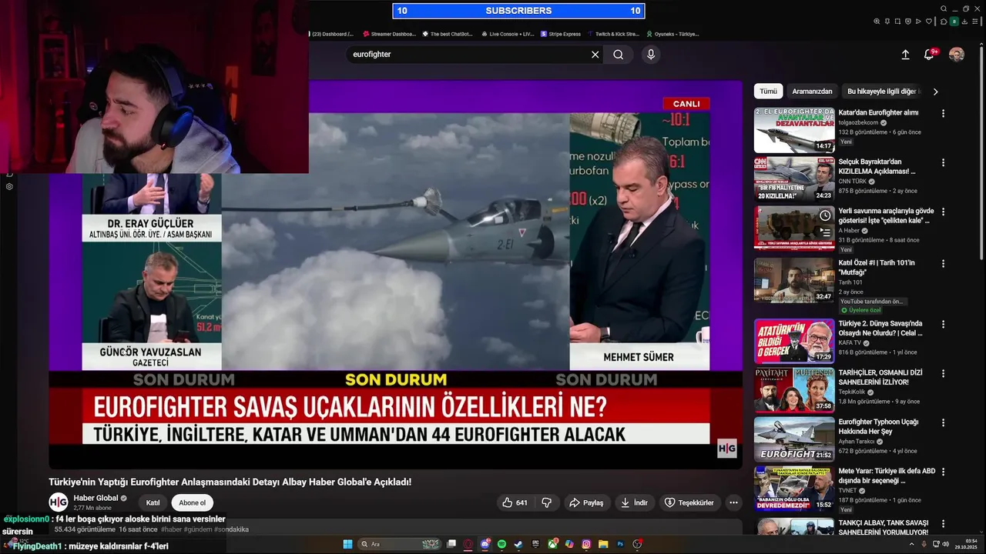The width and height of the screenshot is (986, 554).
Task: Clear the eurofighter search text
Action: point(595,55)
